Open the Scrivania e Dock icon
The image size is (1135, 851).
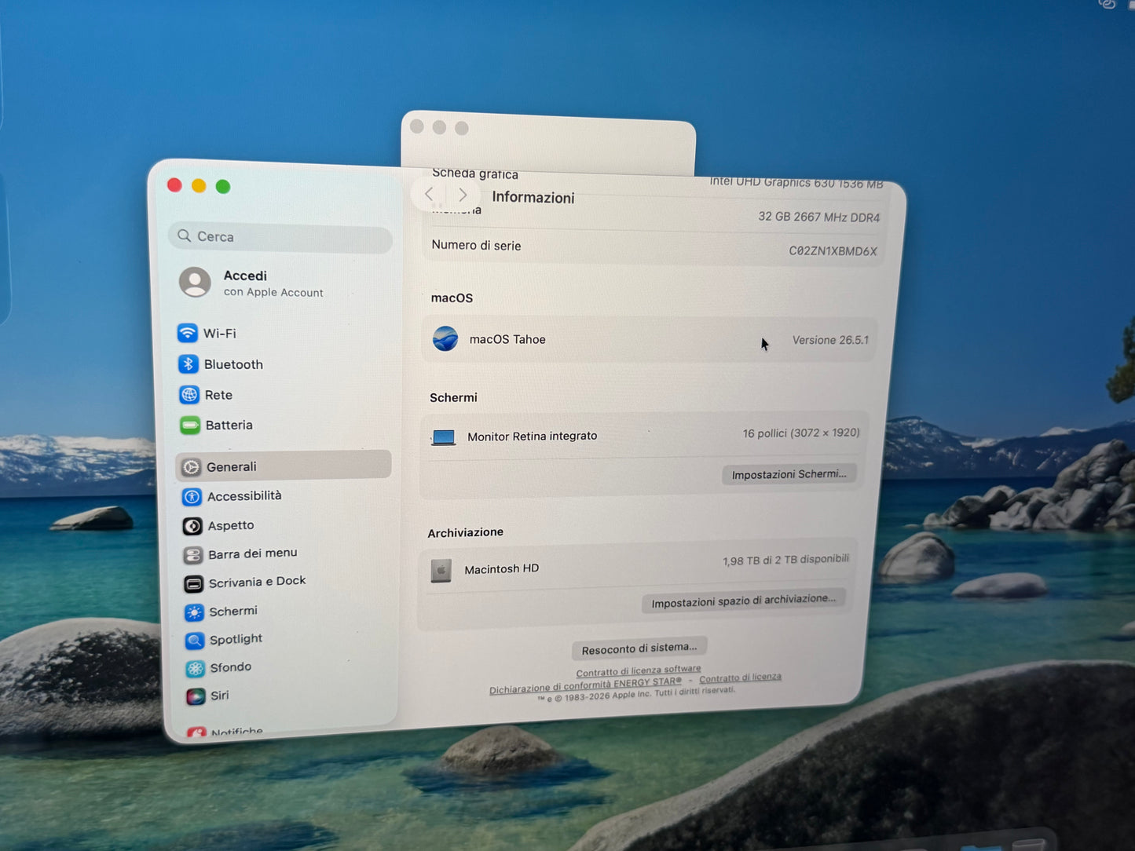[193, 584]
